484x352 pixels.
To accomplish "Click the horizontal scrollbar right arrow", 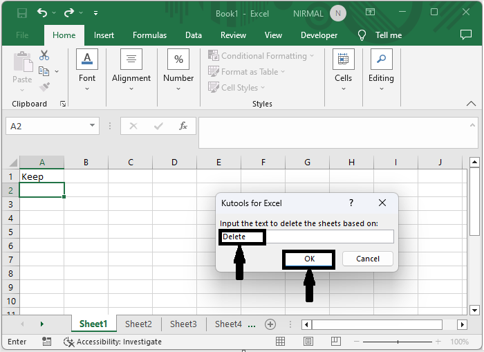I will click(x=462, y=324).
